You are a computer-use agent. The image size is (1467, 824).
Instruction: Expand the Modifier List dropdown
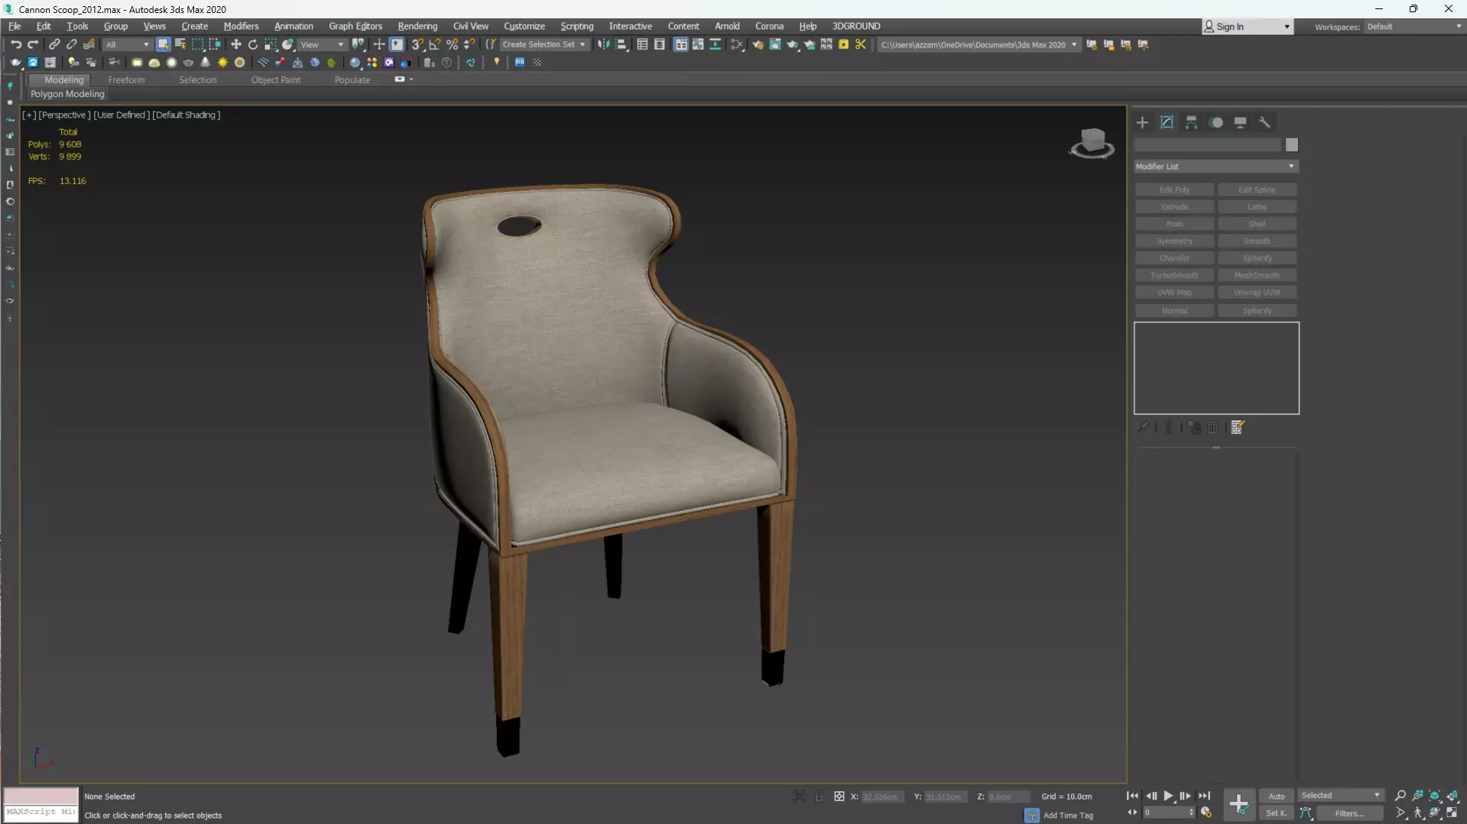[x=1215, y=166]
